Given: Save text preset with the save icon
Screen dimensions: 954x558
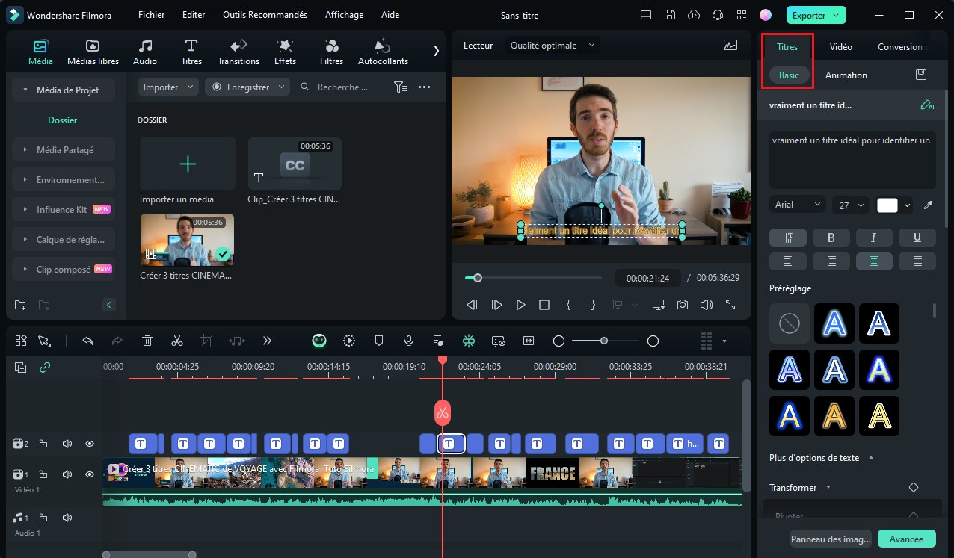Looking at the screenshot, I should [921, 75].
